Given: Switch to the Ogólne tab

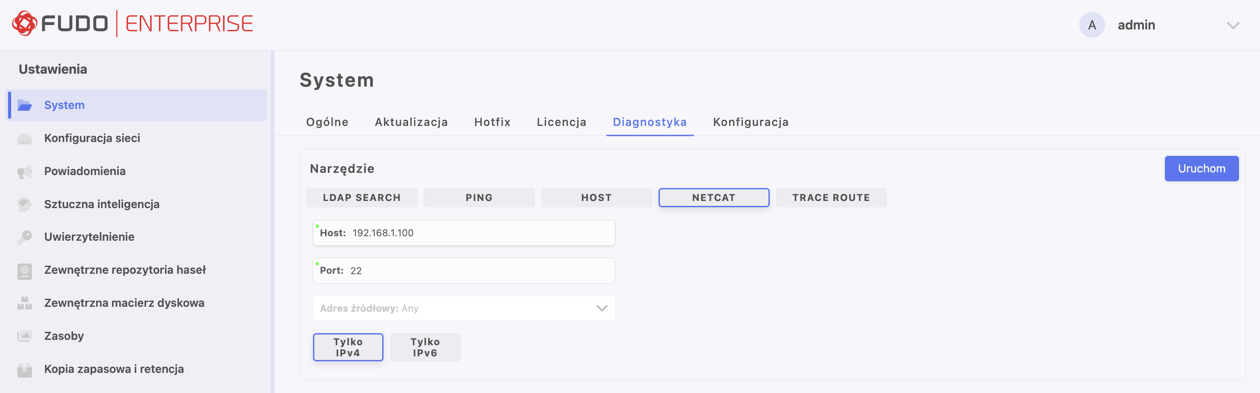Looking at the screenshot, I should [327, 122].
